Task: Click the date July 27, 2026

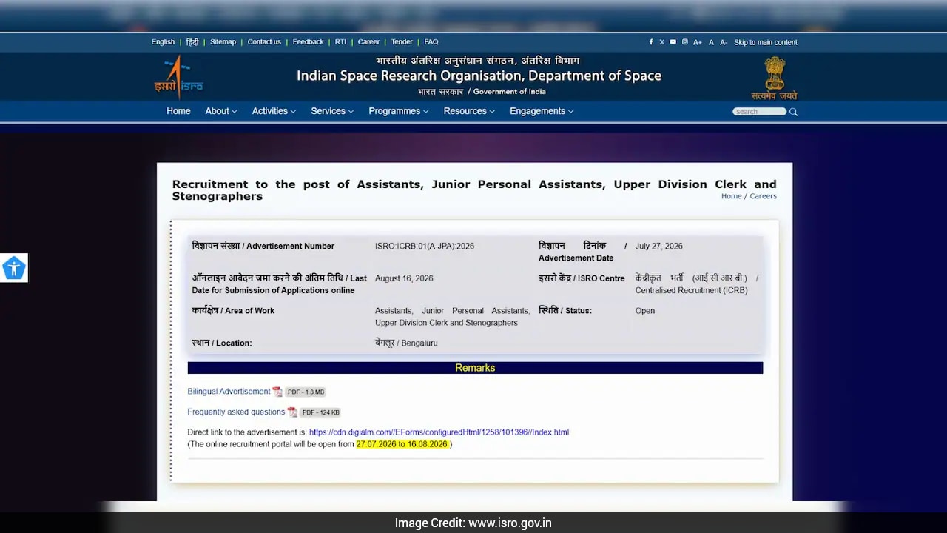Action: (x=658, y=246)
